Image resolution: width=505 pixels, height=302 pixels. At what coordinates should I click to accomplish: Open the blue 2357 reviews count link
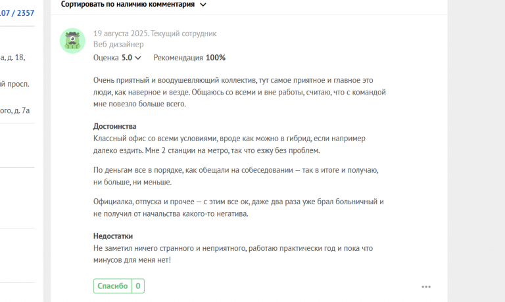coord(26,13)
